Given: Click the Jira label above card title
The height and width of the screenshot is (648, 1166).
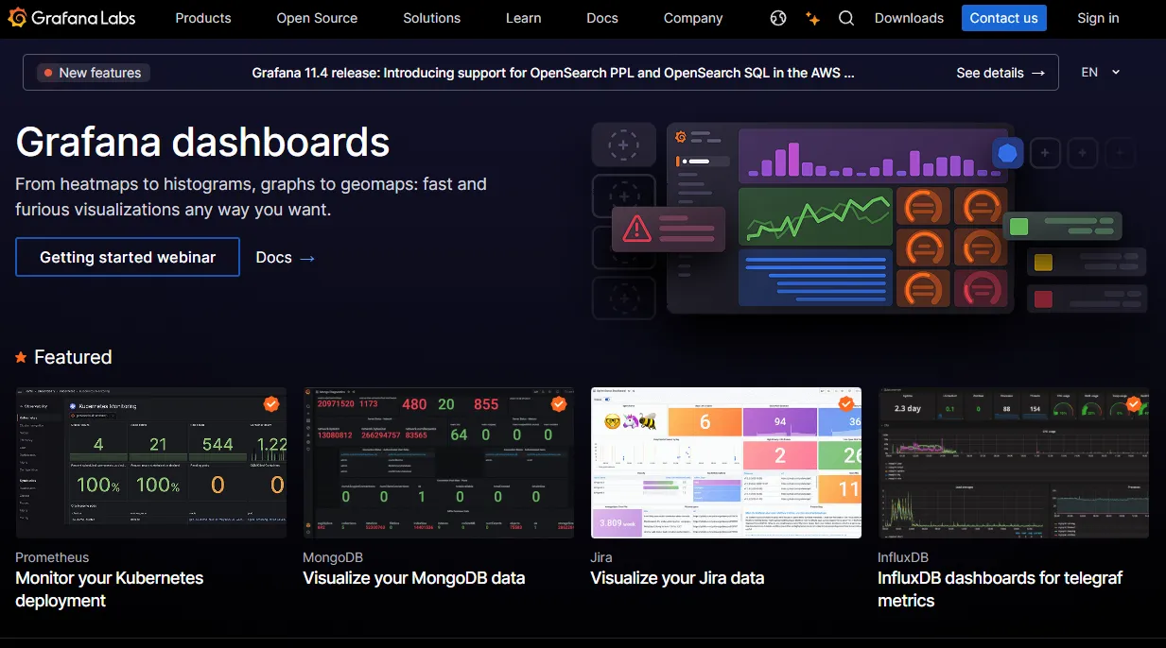Looking at the screenshot, I should coord(601,557).
